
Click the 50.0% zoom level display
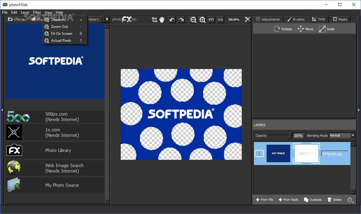point(234,20)
